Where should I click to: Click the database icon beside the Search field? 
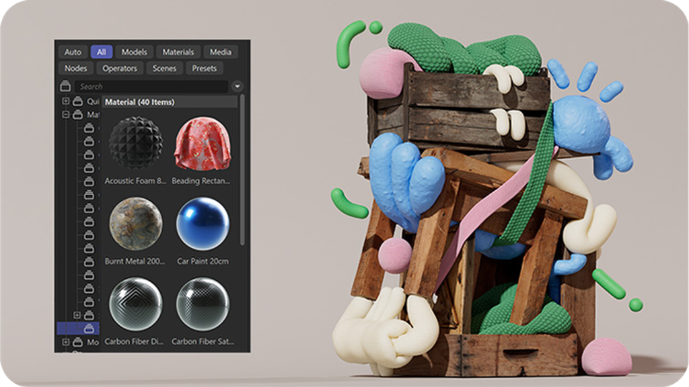(65, 86)
